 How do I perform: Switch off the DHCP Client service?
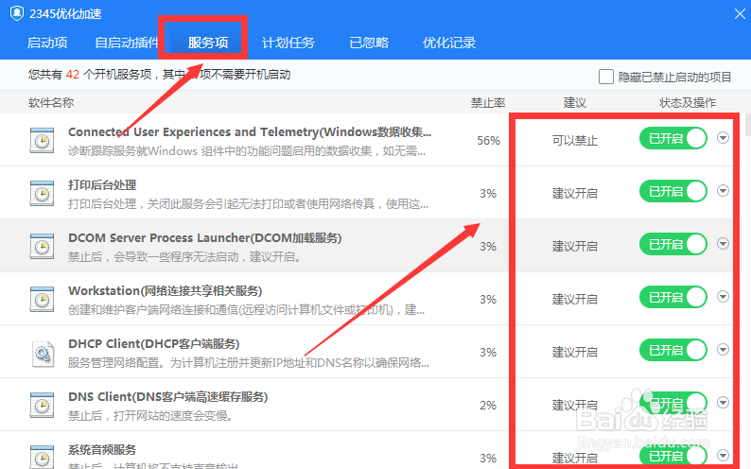point(673,350)
